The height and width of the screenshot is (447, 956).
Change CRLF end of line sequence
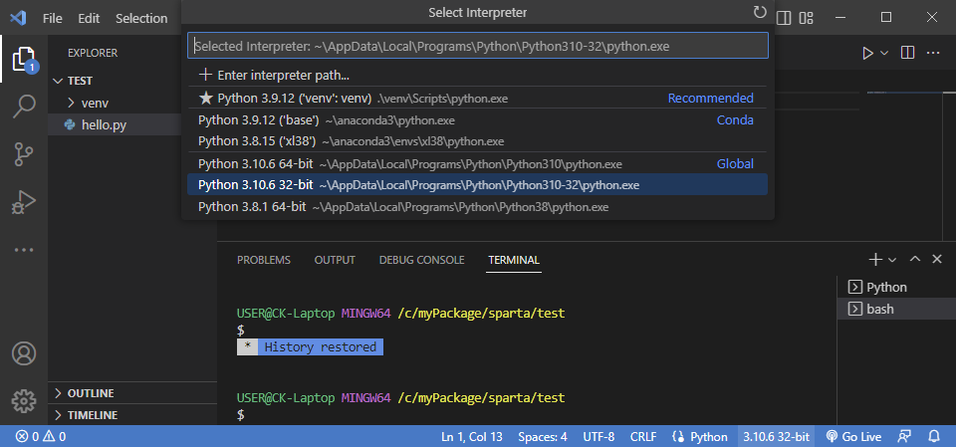pos(643,437)
